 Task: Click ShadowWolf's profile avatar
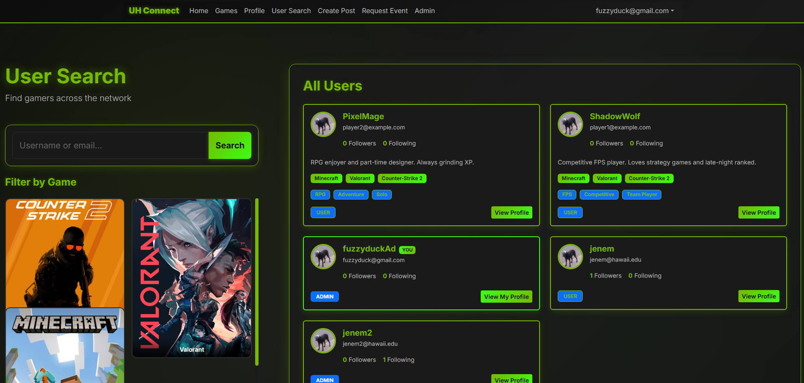[x=570, y=124]
